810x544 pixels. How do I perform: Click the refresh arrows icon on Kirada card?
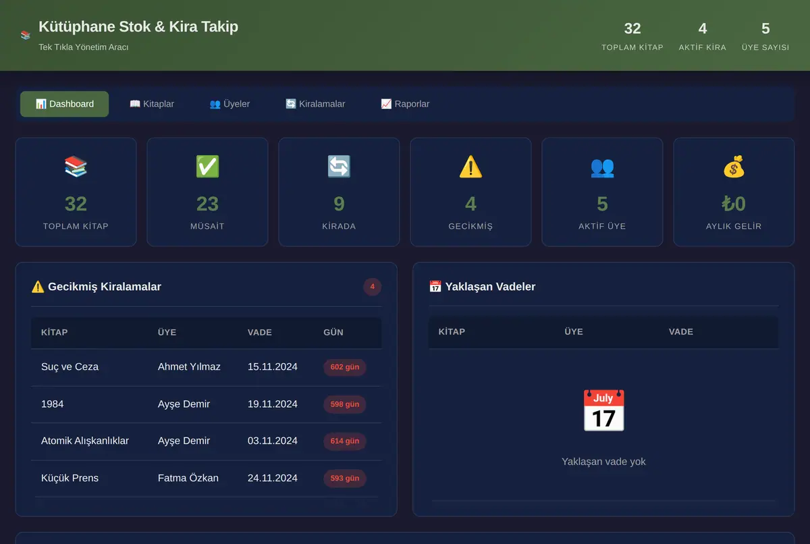339,167
